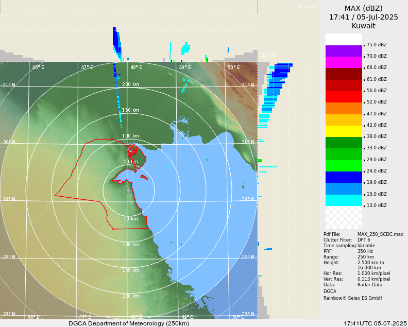Viewport: 408px width, 327px height.
Task: Select the cyan 10–15 dBZ legend swatch
Action: coord(344,200)
